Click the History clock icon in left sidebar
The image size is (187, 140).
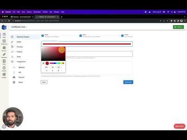tap(4, 68)
